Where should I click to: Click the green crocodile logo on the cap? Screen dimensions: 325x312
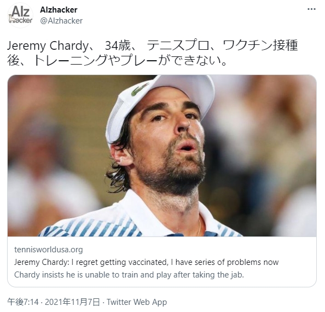coord(140,90)
